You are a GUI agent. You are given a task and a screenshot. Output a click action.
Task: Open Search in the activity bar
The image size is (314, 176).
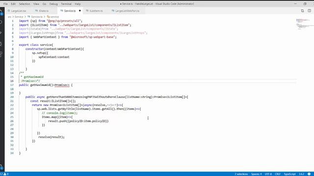point(1,22)
